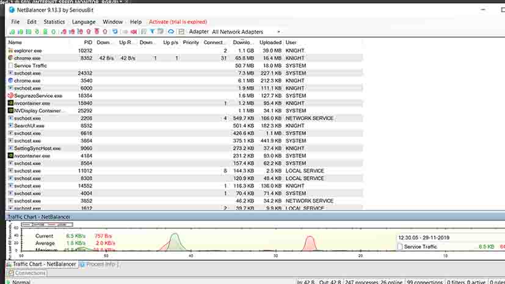Click the nvcontainer.exe icon for PID 15840
Screen dimensions: 505x284
tap(10, 103)
